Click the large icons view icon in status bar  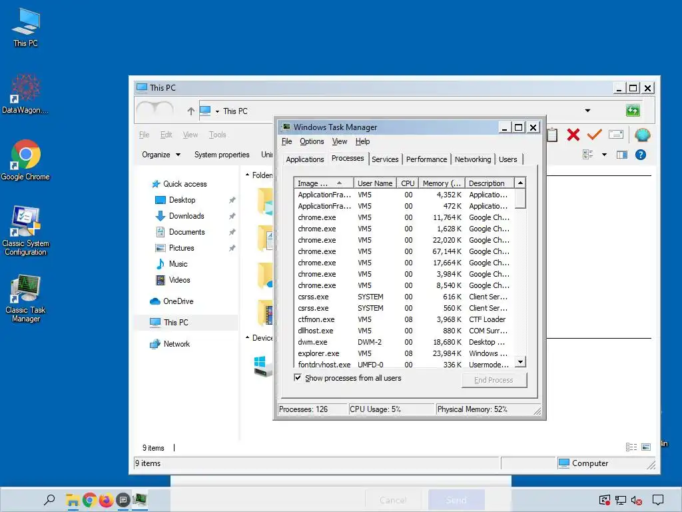(x=646, y=447)
